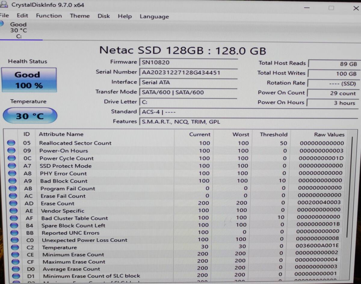Click the Features field listing S.M.A.R.T., NCQ

(249, 122)
